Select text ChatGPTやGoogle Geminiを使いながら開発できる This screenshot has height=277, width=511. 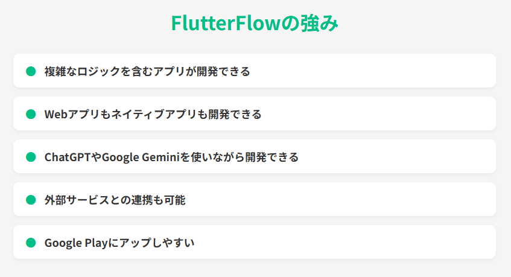tap(171, 158)
